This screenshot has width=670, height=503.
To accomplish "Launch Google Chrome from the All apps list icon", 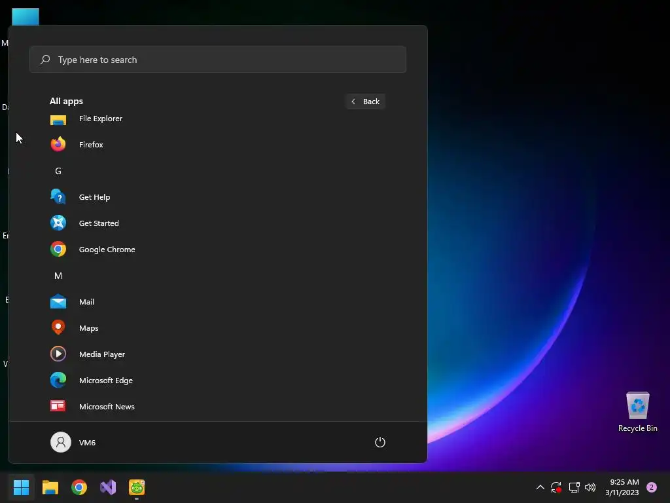I will coord(58,250).
